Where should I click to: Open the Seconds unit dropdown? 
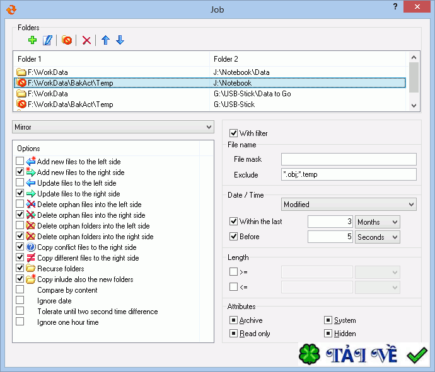pos(377,237)
